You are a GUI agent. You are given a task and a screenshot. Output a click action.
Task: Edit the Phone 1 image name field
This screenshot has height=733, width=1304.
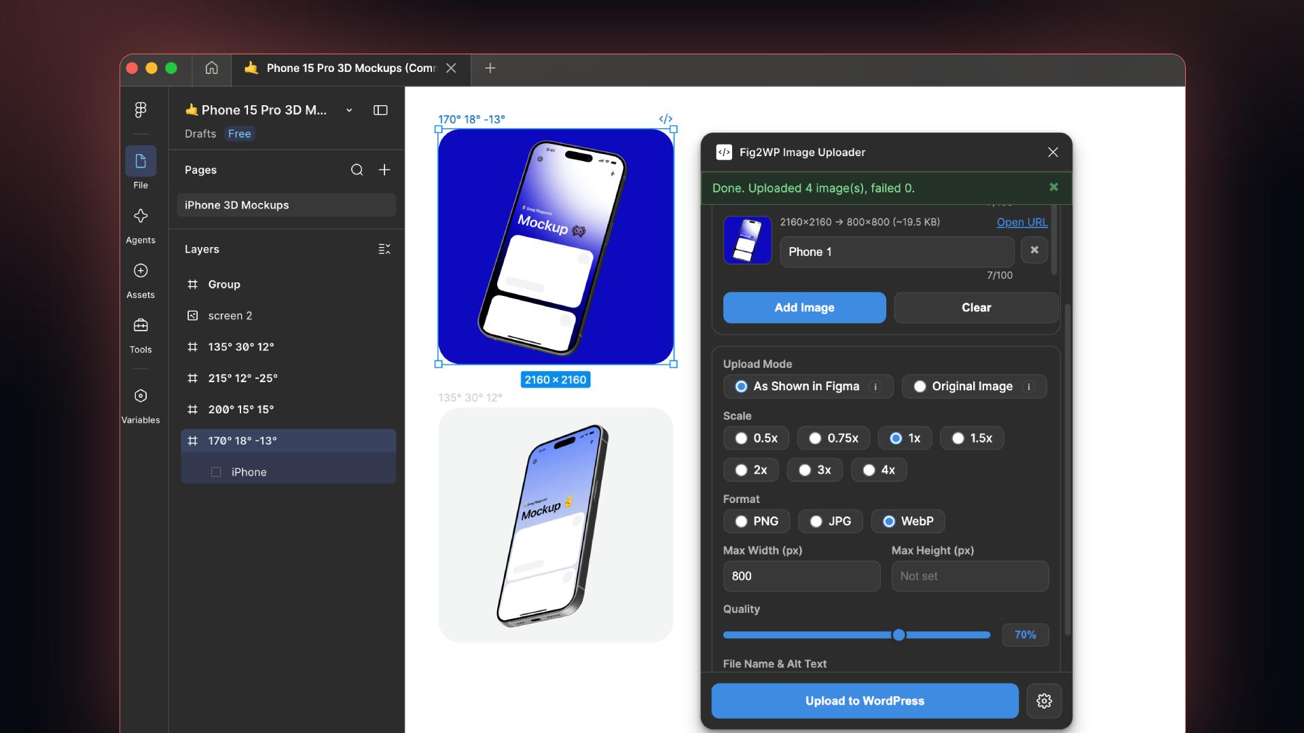point(896,252)
